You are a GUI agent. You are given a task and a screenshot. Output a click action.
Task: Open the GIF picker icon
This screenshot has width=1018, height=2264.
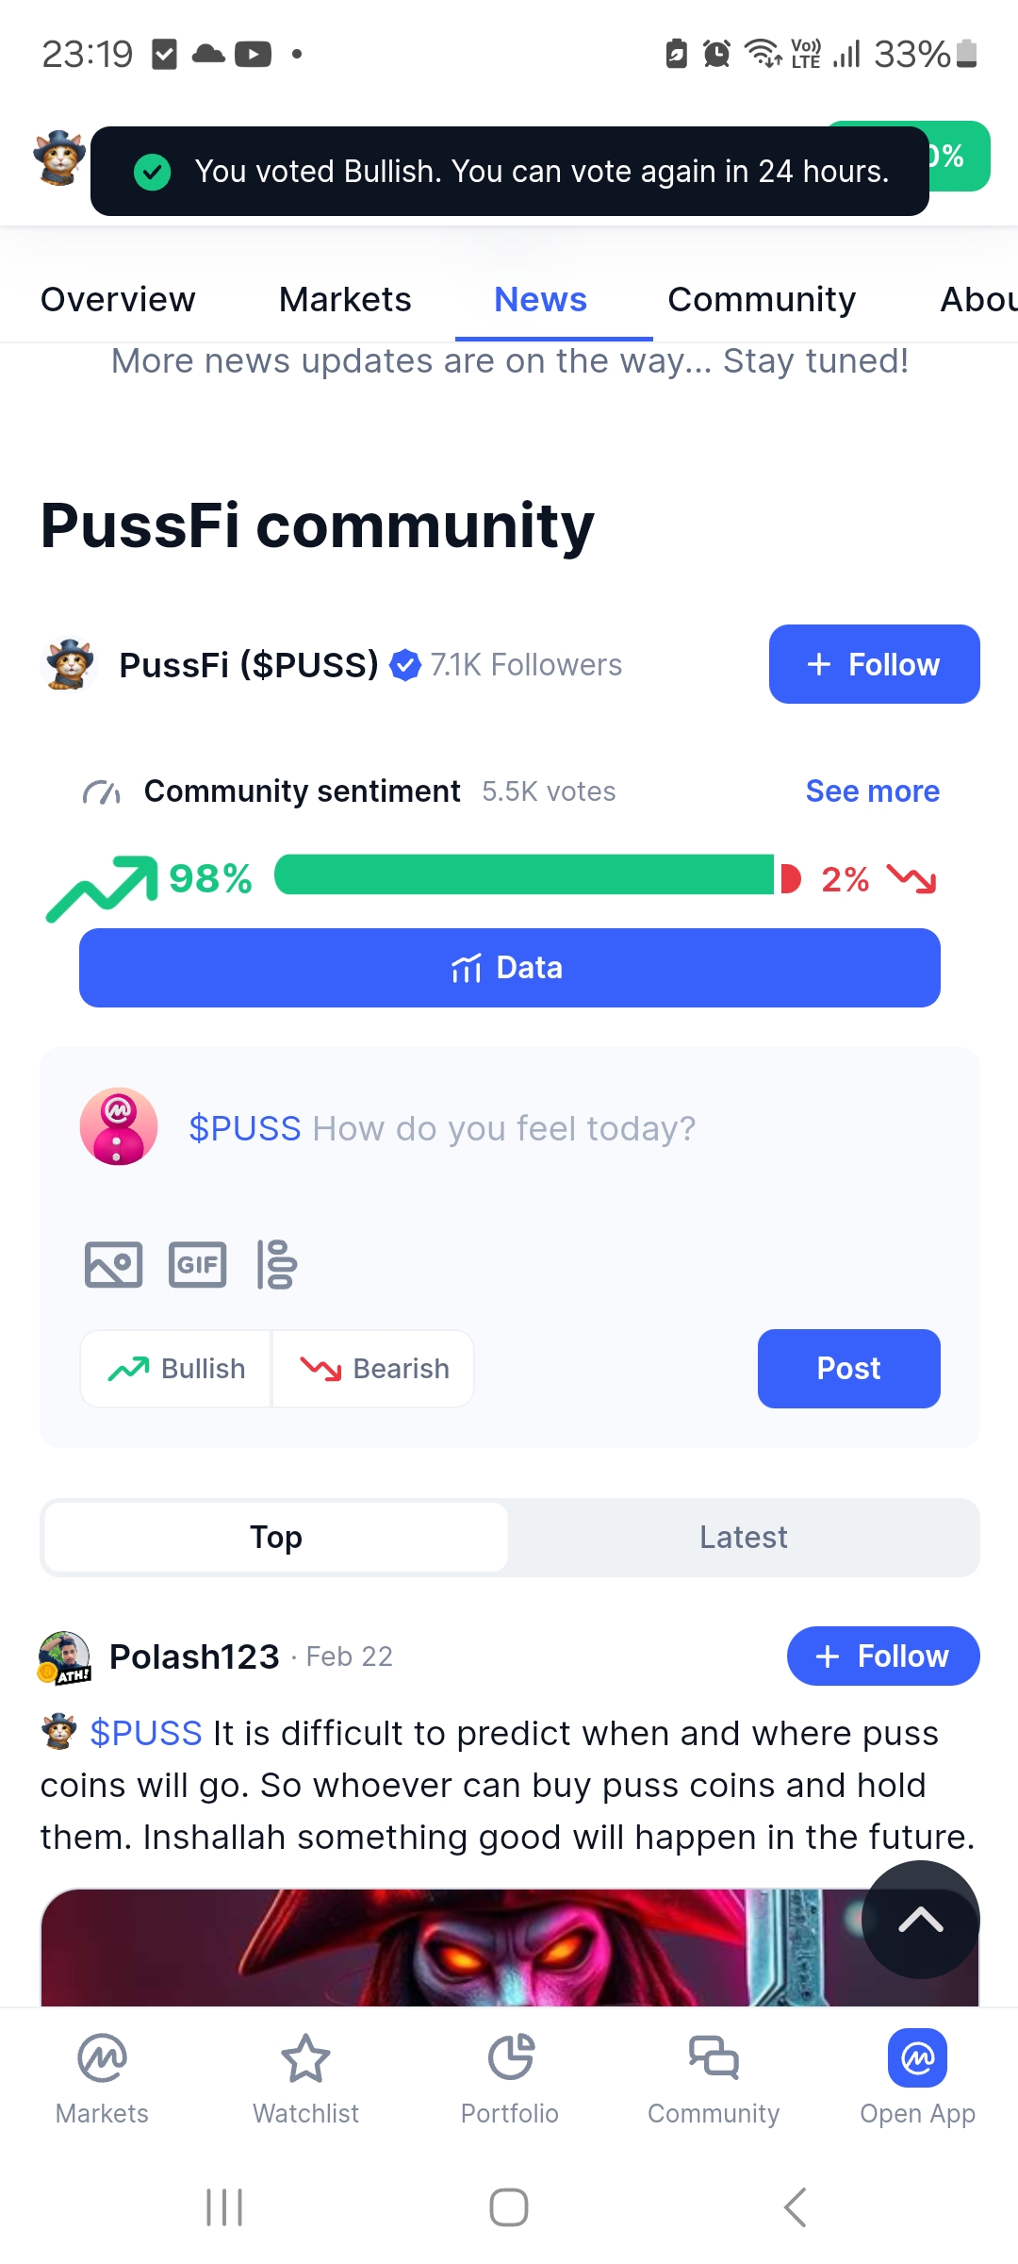click(x=197, y=1264)
